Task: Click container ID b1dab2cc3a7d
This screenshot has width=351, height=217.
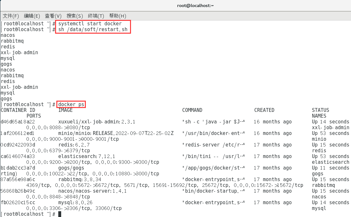Action: [x=18, y=168]
